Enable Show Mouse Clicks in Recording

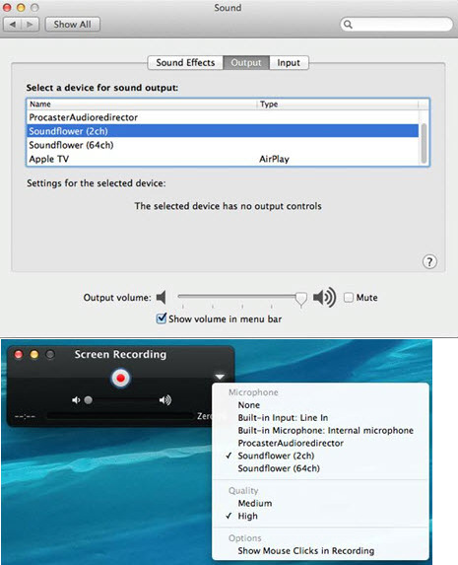coord(320,550)
